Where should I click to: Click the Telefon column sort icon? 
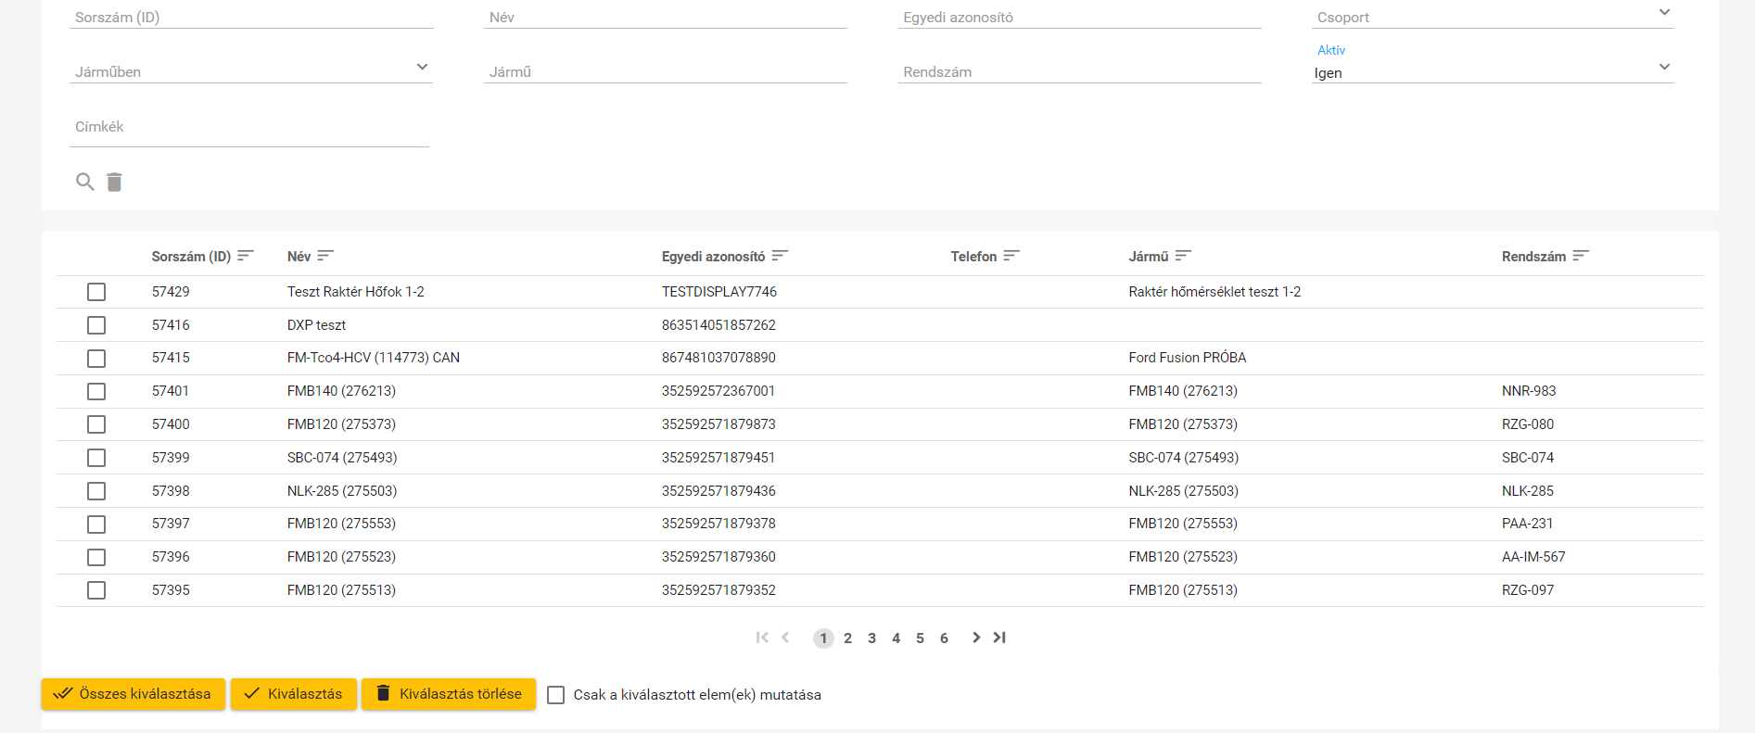(x=1011, y=256)
